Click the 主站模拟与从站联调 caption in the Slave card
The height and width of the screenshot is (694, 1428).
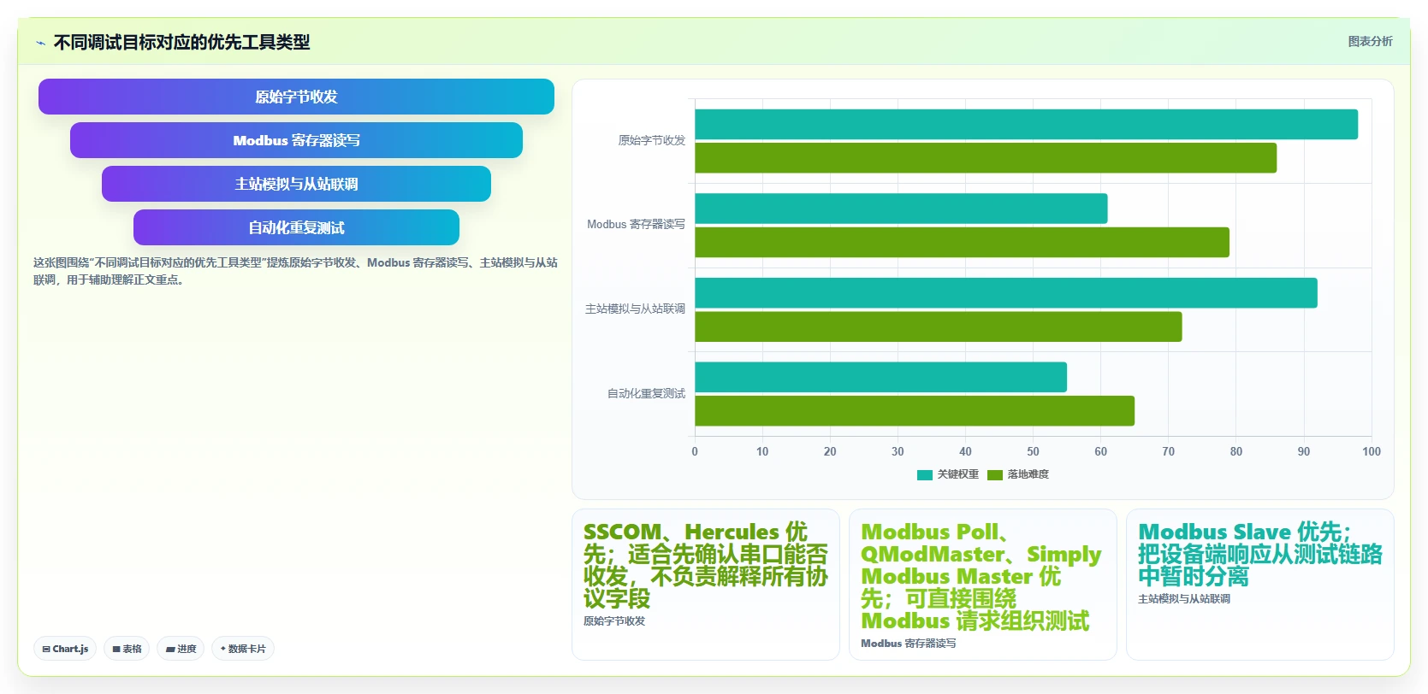(x=1184, y=599)
